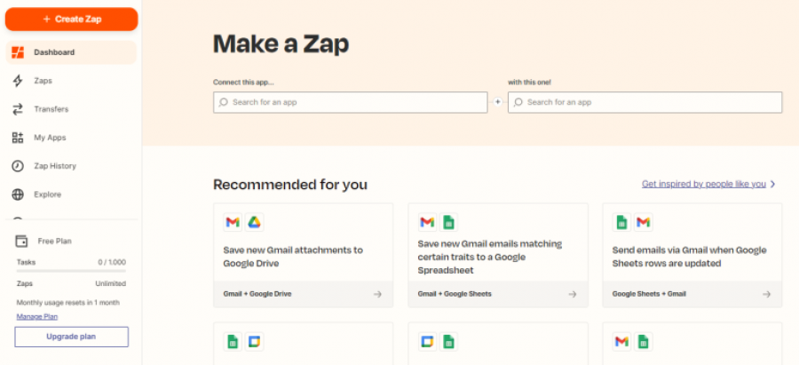
Task: Click the plus connector between search fields
Action: 498,102
